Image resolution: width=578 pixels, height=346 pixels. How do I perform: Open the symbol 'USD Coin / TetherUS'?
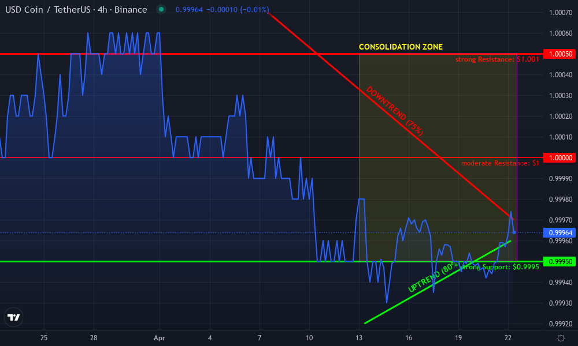coord(49,10)
